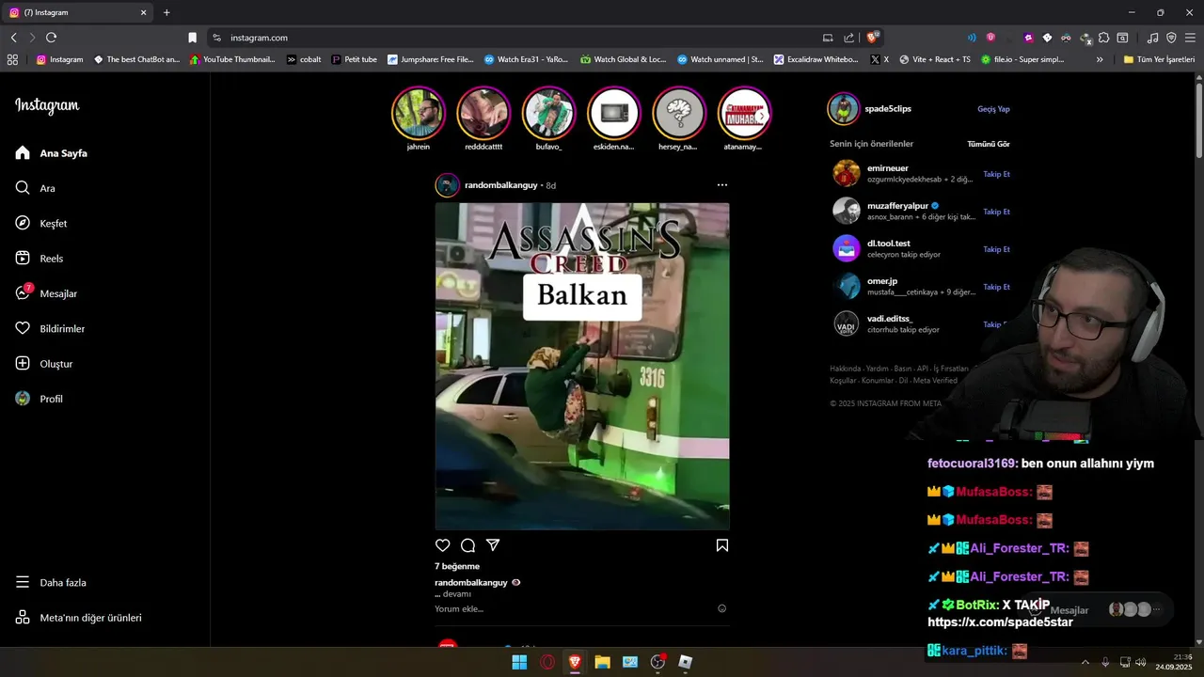The image size is (1204, 677).
Task: Open File Explorer from the taskbar
Action: pyautogui.click(x=602, y=662)
